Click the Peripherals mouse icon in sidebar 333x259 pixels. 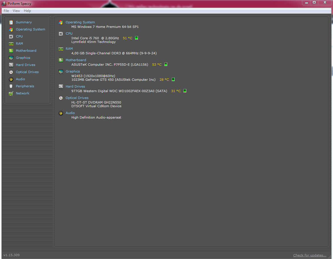11,86
